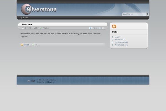Open the Entries RSS link
The image size is (166, 111).
(x=120, y=40)
